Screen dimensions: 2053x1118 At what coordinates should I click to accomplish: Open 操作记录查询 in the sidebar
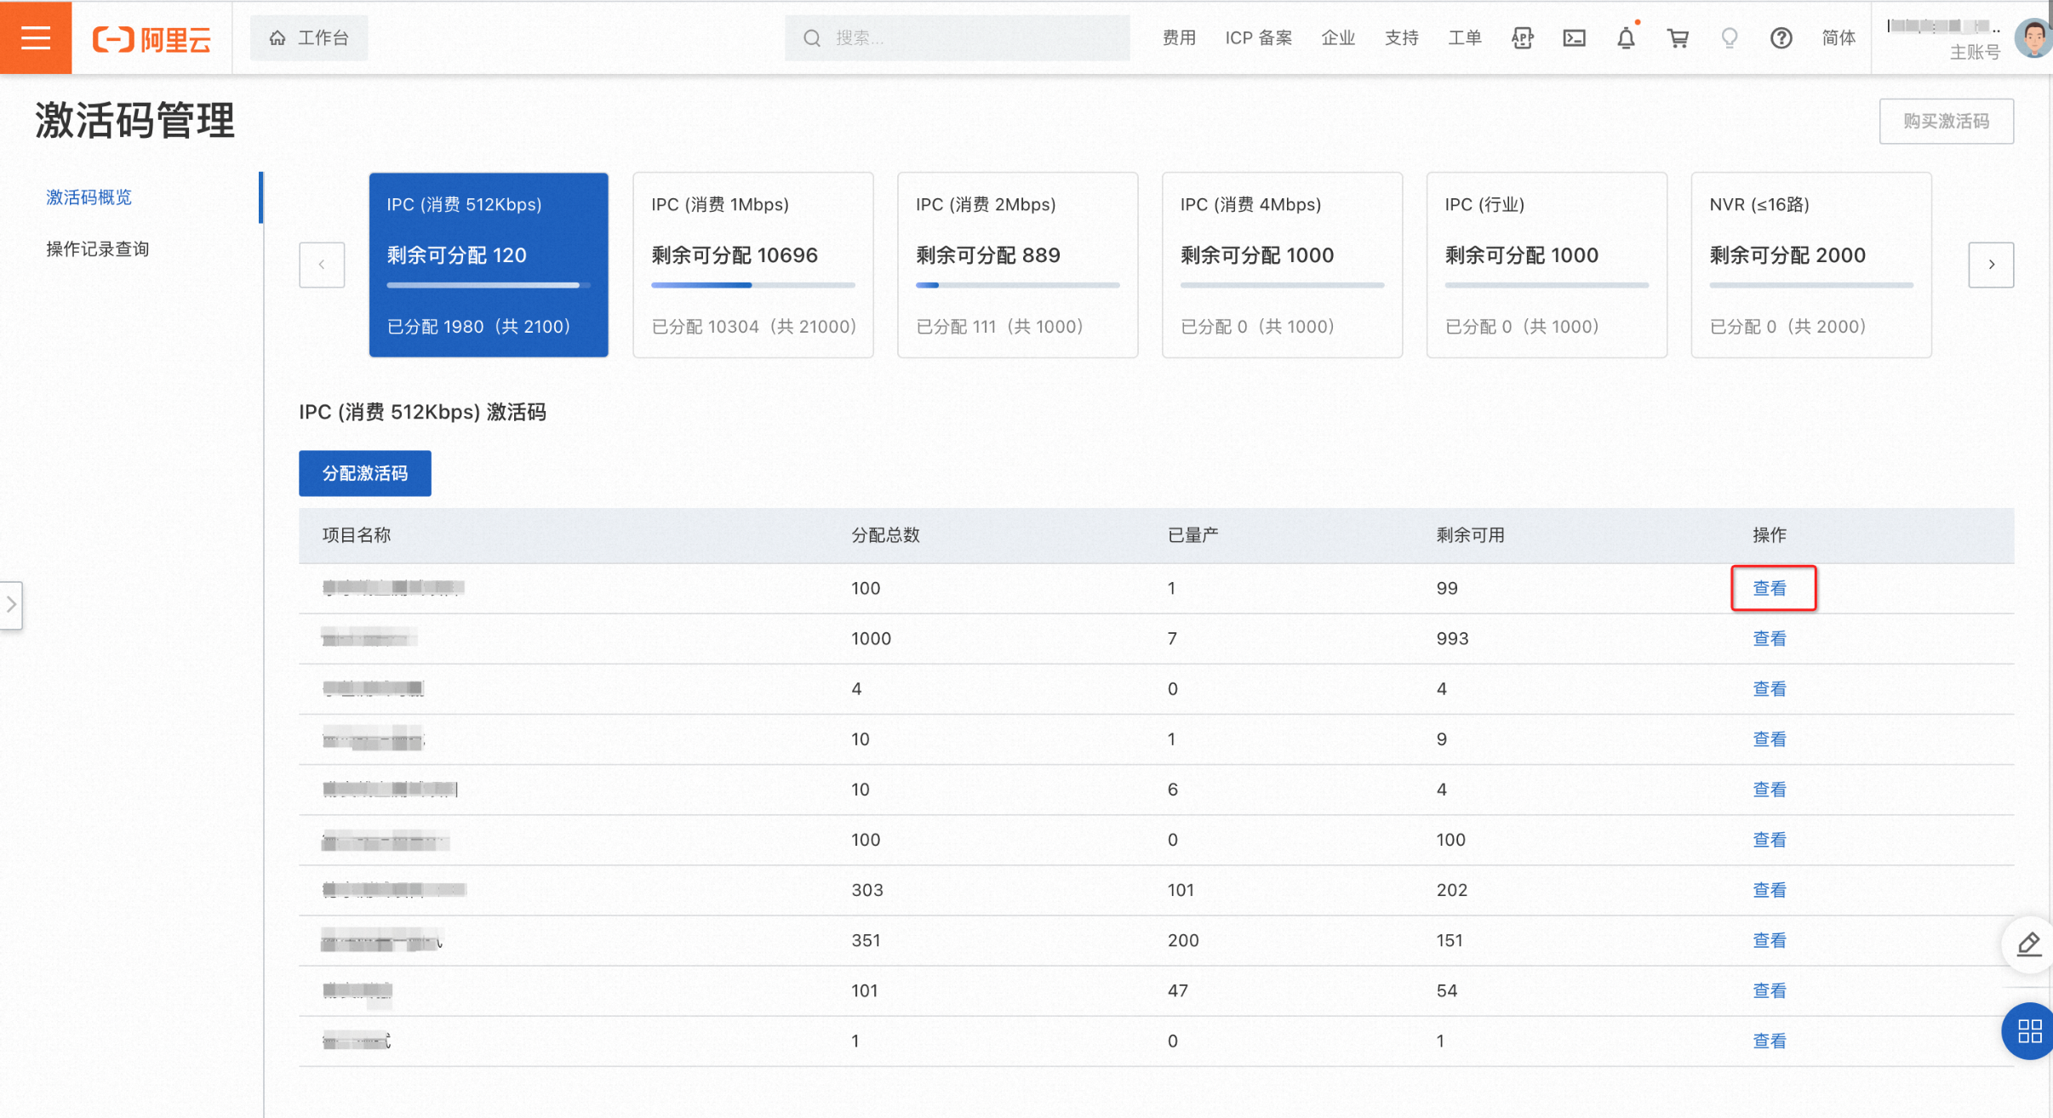click(x=98, y=248)
